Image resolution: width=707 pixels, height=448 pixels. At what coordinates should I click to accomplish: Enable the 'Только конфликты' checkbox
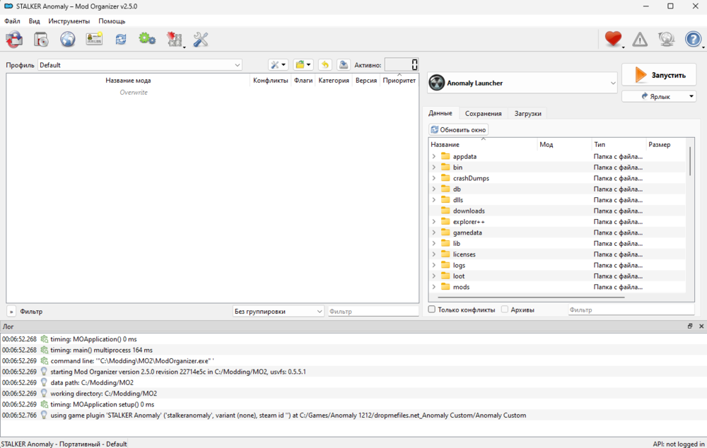[433, 310]
